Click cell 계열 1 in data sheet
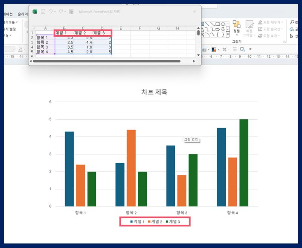This screenshot has width=302, height=248. coord(64,33)
